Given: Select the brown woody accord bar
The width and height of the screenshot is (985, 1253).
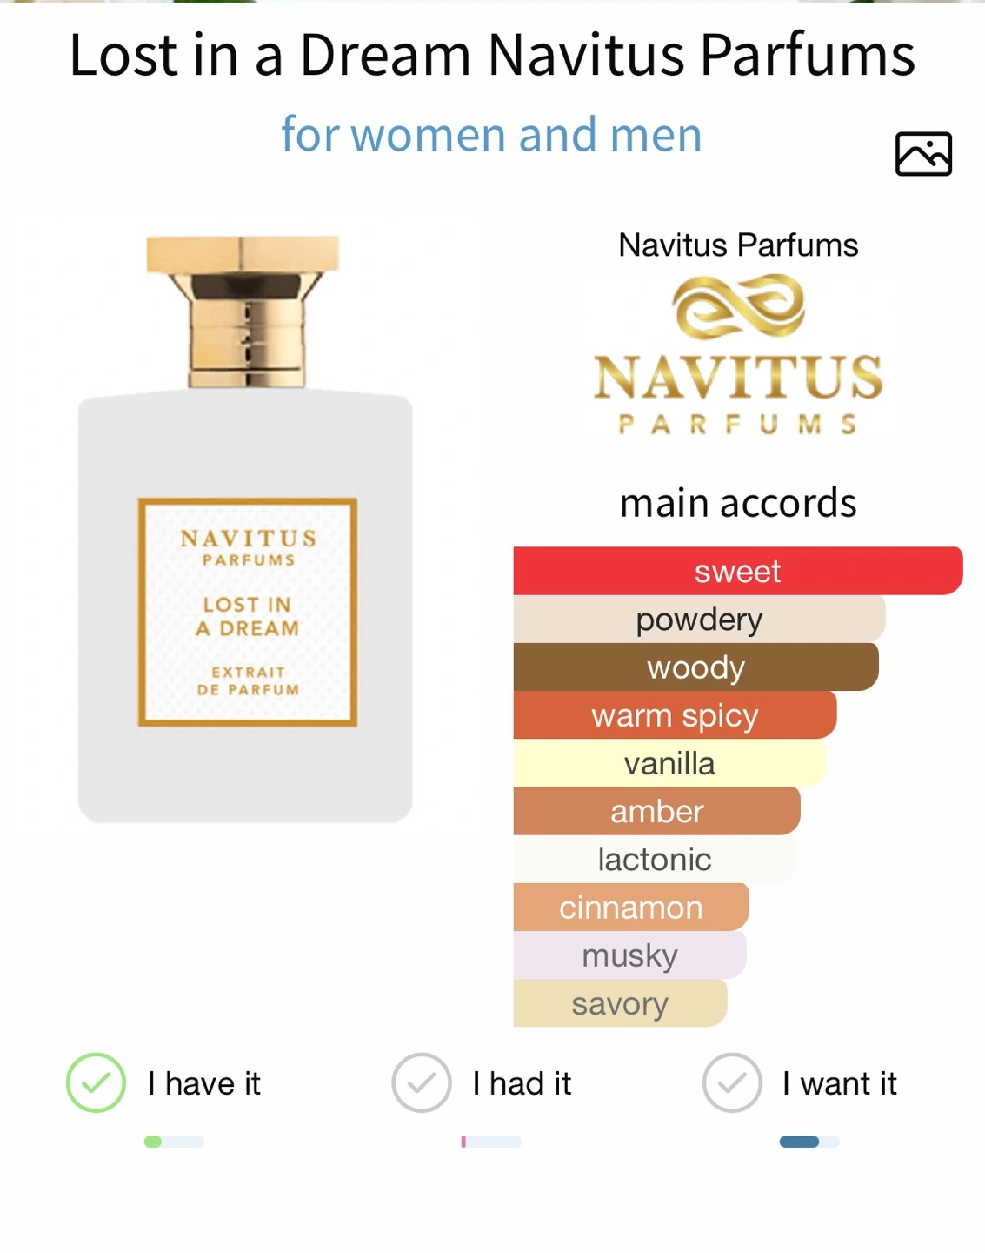Looking at the screenshot, I should click(x=695, y=667).
